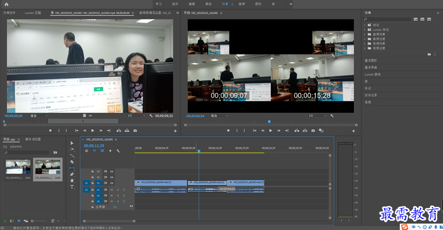The image size is (443, 230).
Task: Select the Track Select Forward tool
Action: tap(72, 149)
